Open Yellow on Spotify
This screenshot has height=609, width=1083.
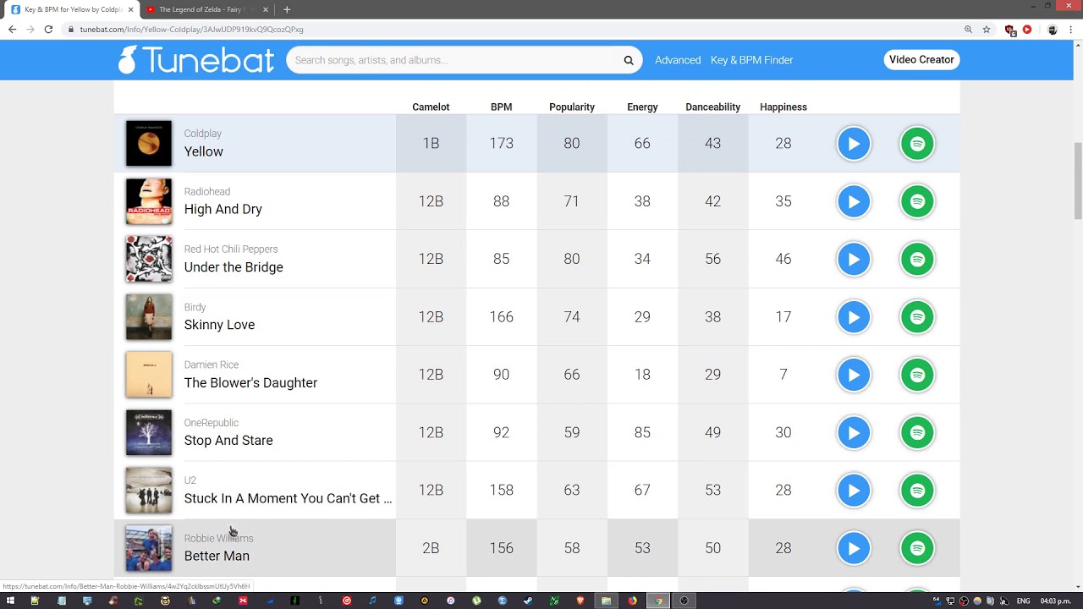pyautogui.click(x=917, y=144)
